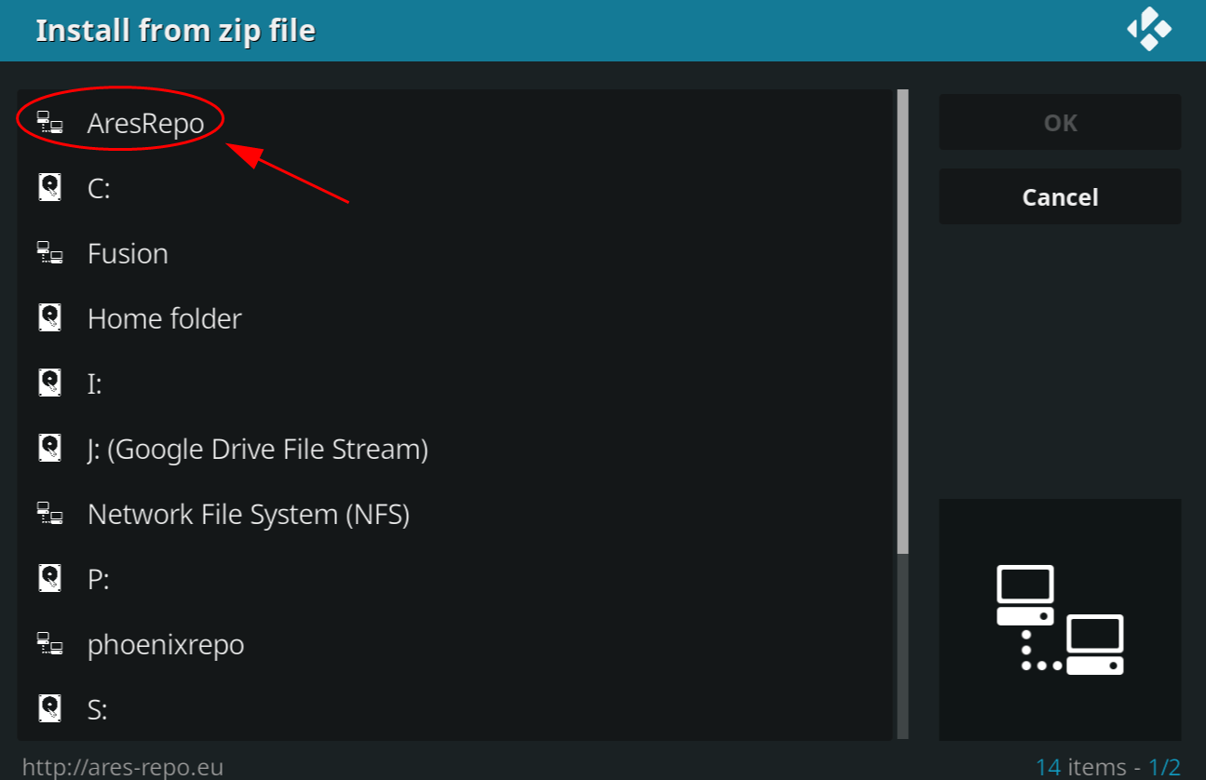
Task: Click the Fusion network source icon
Action: [49, 253]
